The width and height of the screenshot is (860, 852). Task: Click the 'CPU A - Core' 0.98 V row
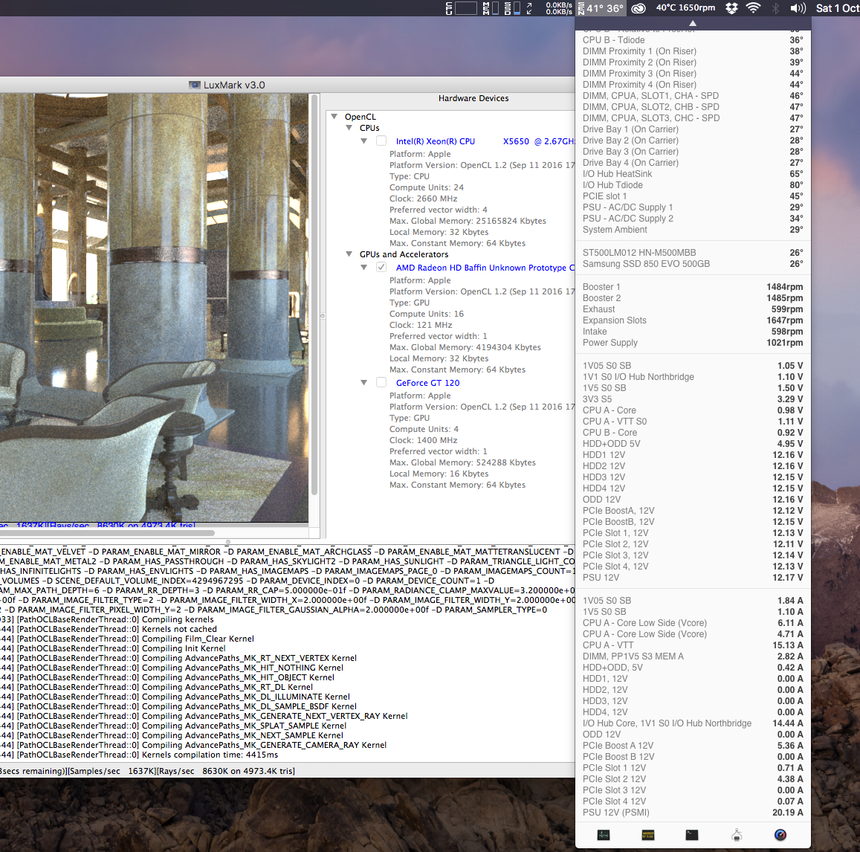693,410
